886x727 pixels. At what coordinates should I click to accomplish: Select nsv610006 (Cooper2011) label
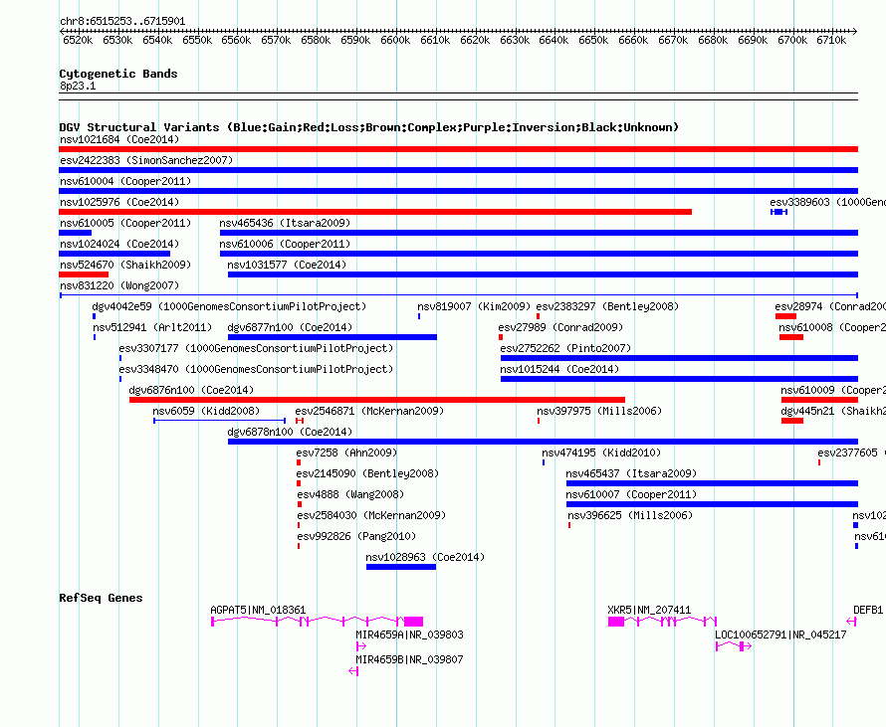click(285, 244)
